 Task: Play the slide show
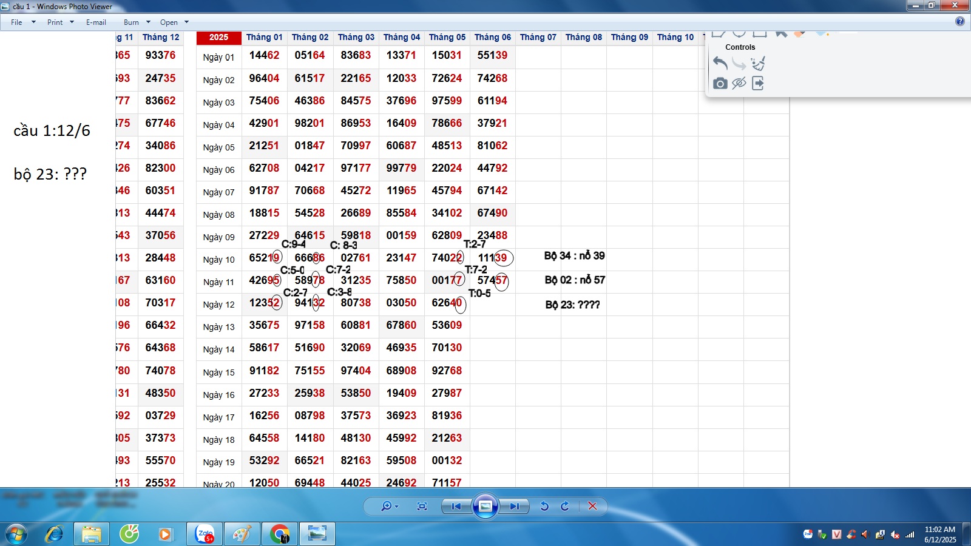(486, 506)
